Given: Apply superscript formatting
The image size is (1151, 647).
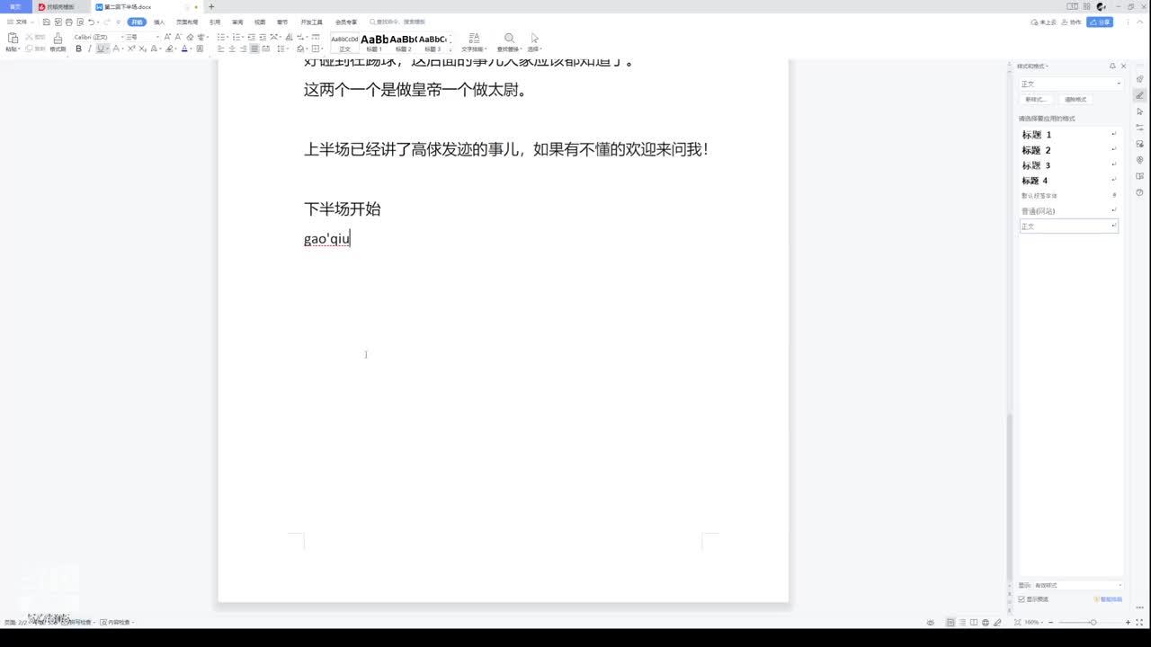Looking at the screenshot, I should tap(131, 49).
